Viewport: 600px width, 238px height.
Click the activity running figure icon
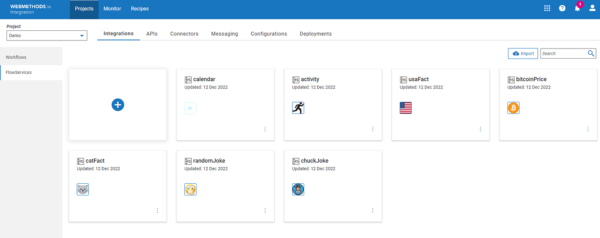[x=298, y=108]
